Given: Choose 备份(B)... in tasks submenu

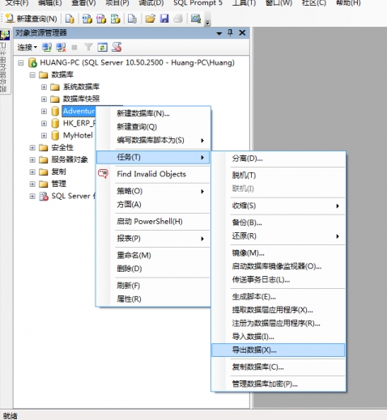Looking at the screenshot, I should pos(279,223).
